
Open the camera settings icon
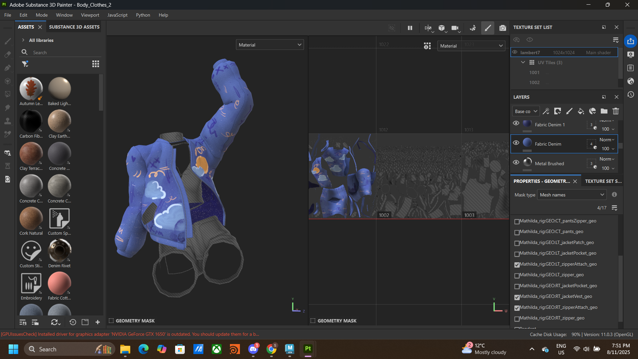(455, 28)
